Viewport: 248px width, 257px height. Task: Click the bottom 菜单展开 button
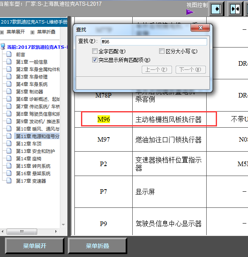(x=34, y=246)
